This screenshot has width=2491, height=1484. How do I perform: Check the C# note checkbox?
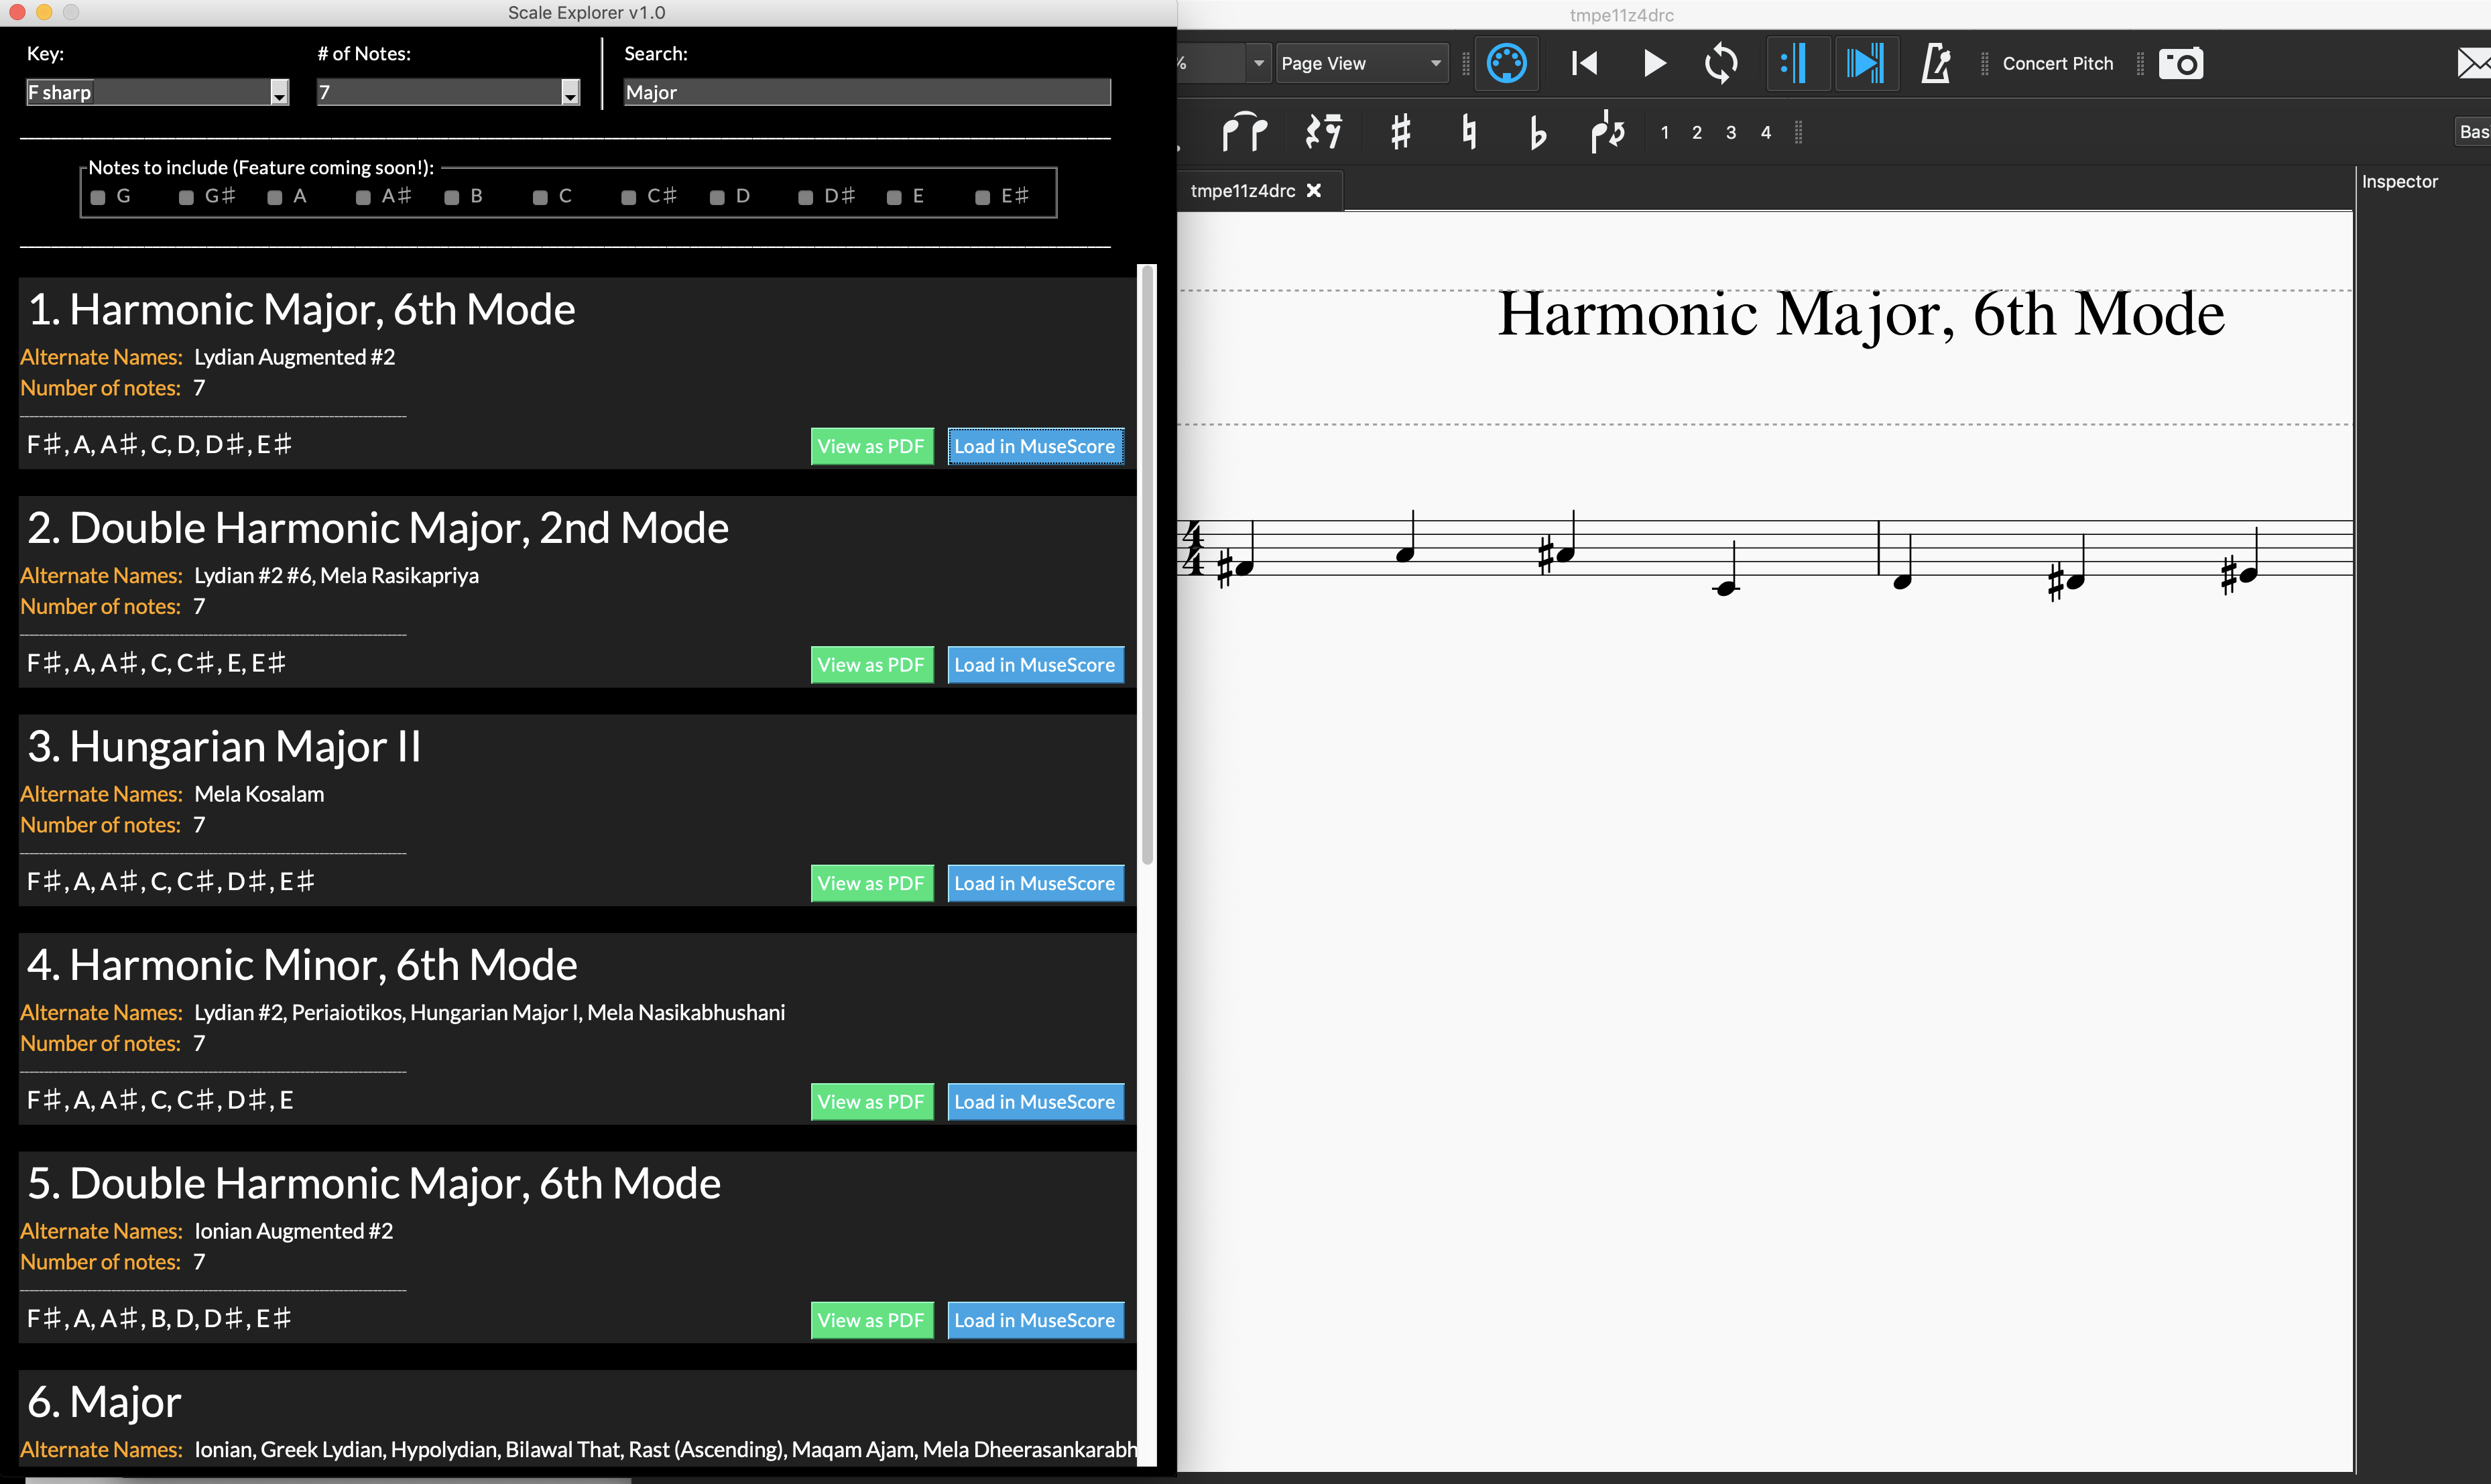point(629,197)
